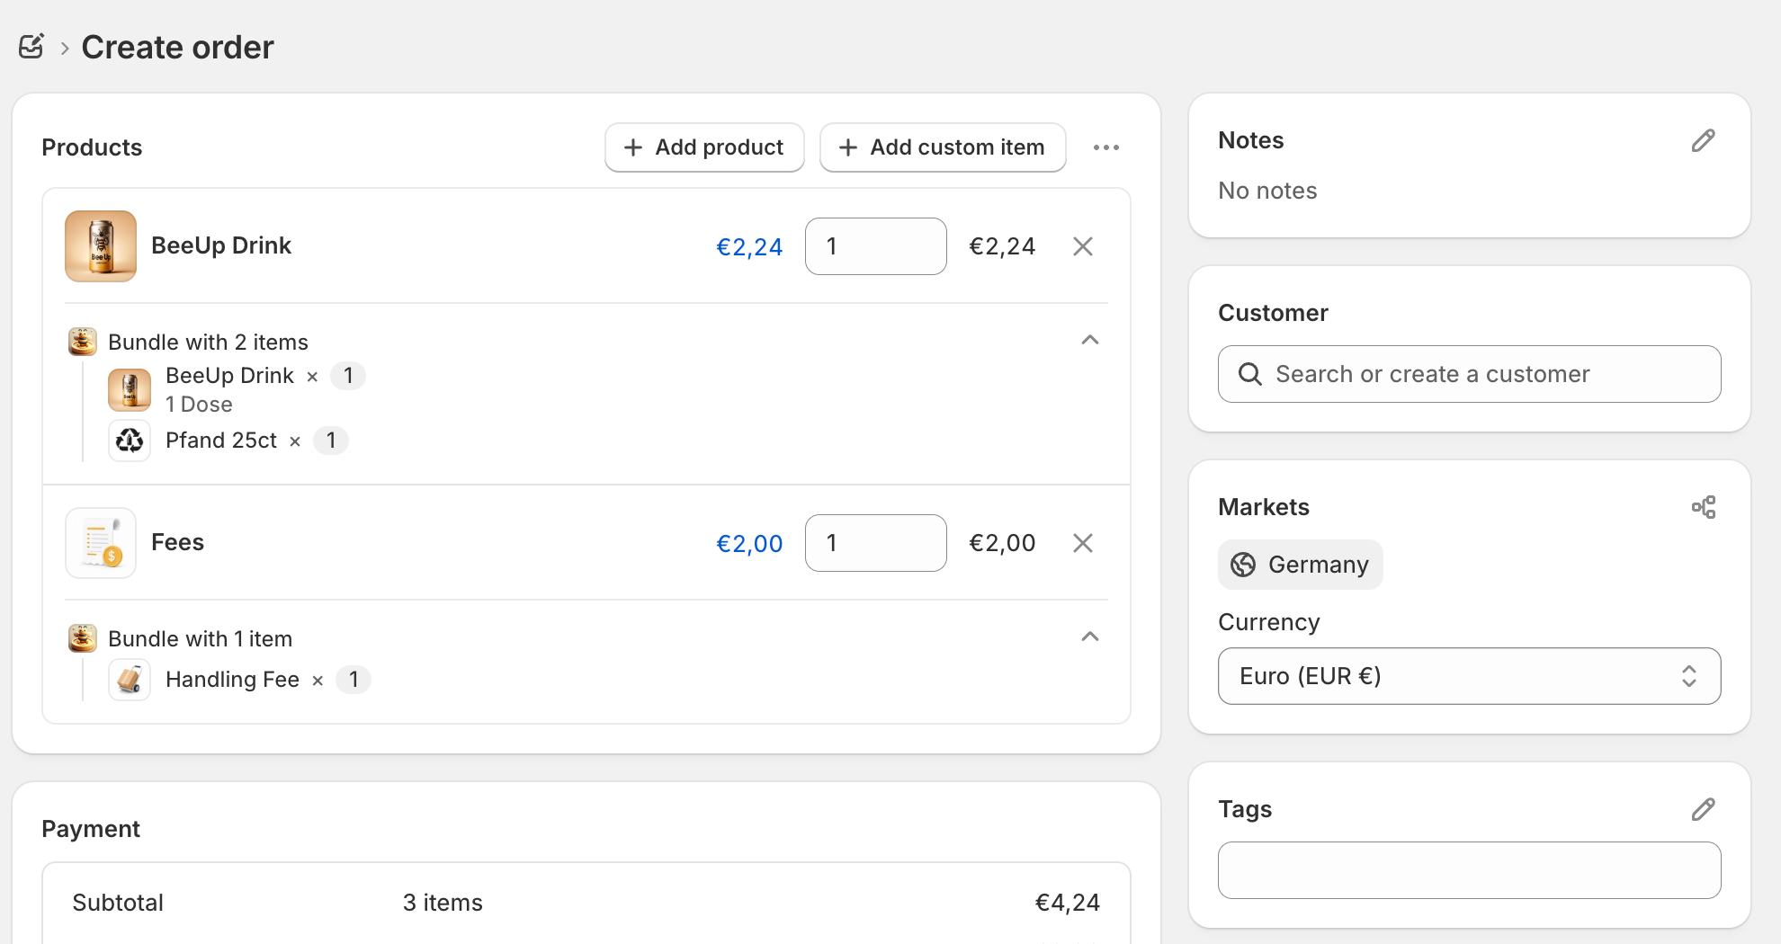This screenshot has width=1781, height=944.
Task: Click the 1 Dose variant text
Action: 199,405
